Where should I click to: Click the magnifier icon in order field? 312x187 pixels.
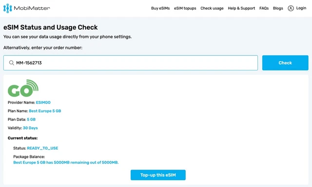pyautogui.click(x=12, y=63)
